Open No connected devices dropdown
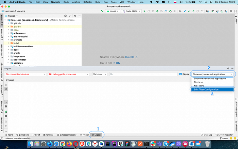 (x=26, y=74)
